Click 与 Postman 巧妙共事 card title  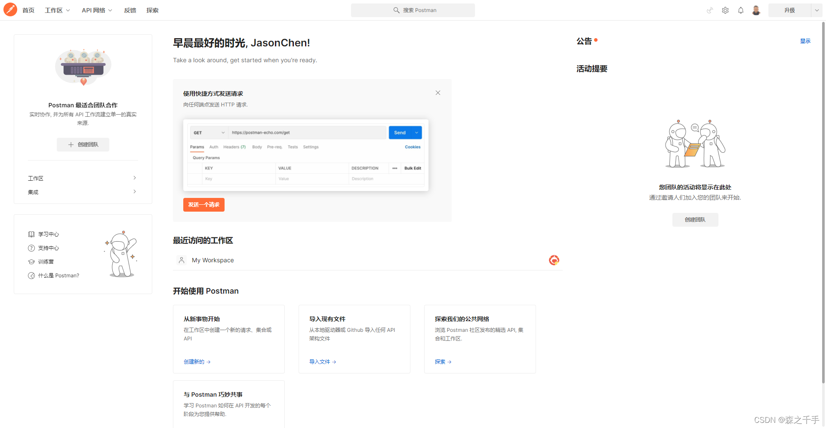click(x=213, y=395)
